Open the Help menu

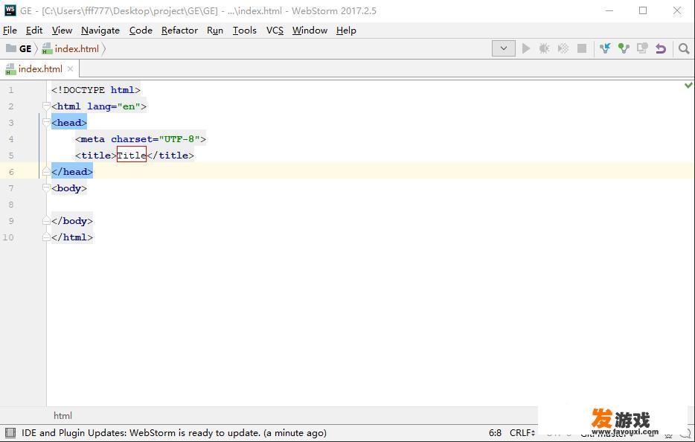346,31
